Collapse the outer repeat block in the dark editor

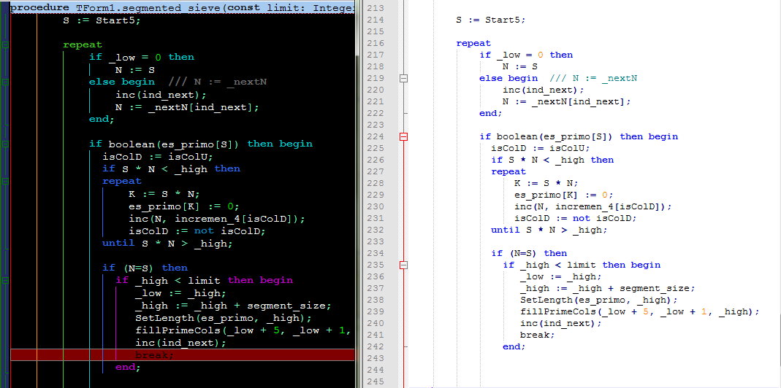click(x=5, y=44)
